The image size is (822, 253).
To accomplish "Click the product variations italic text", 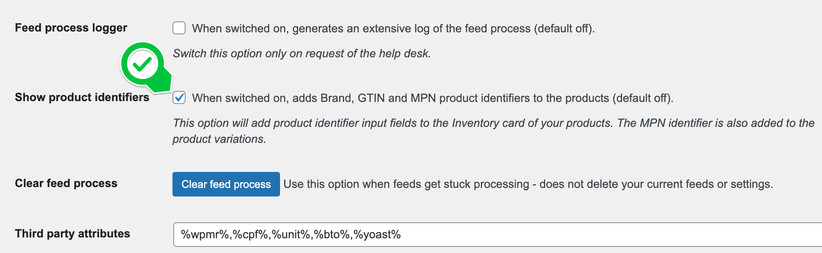I will [219, 139].
